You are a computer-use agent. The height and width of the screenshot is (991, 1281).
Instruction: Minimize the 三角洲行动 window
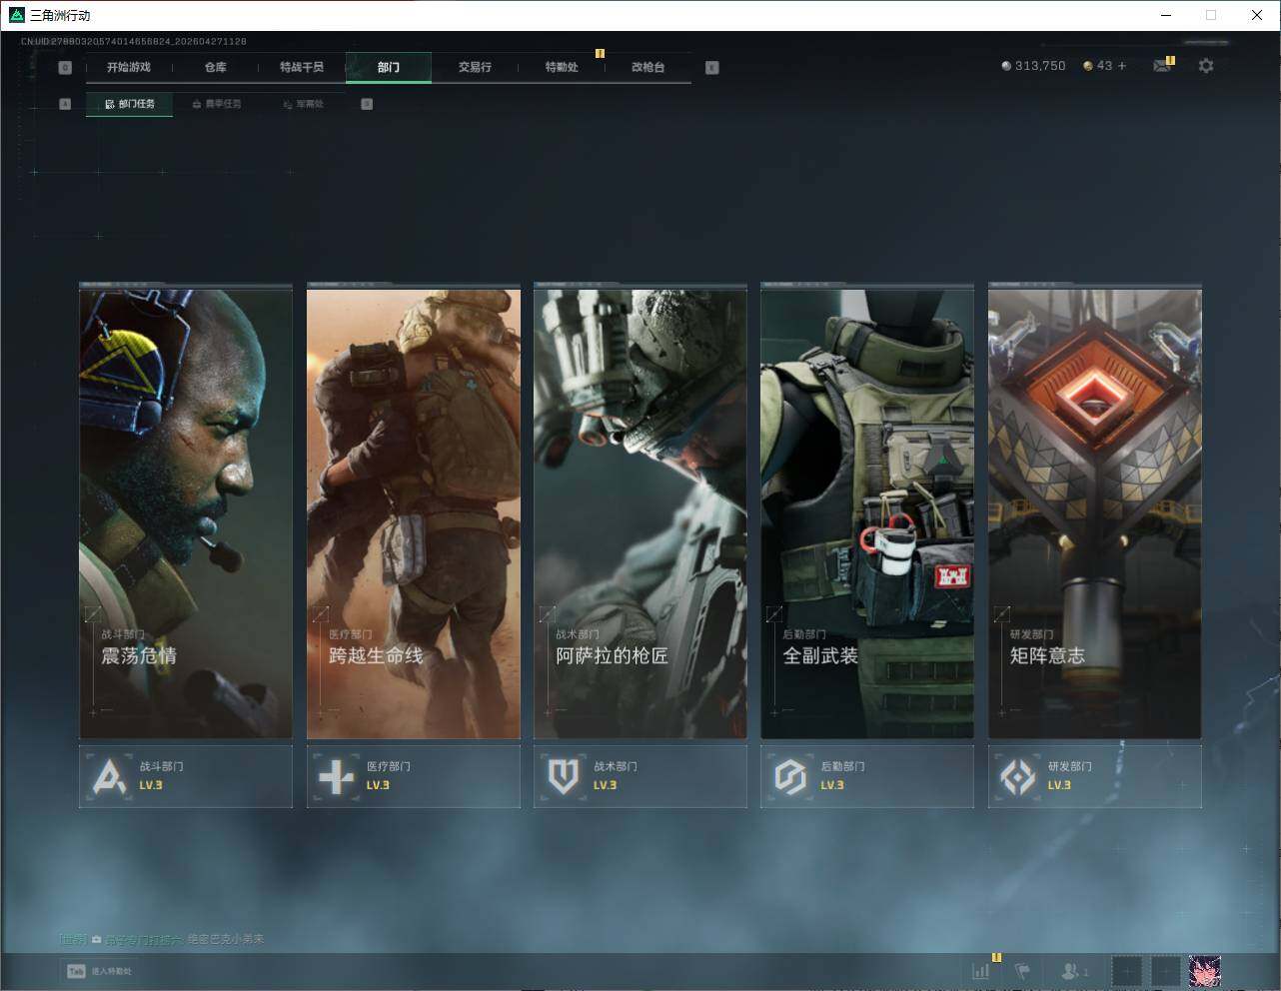click(x=1166, y=15)
